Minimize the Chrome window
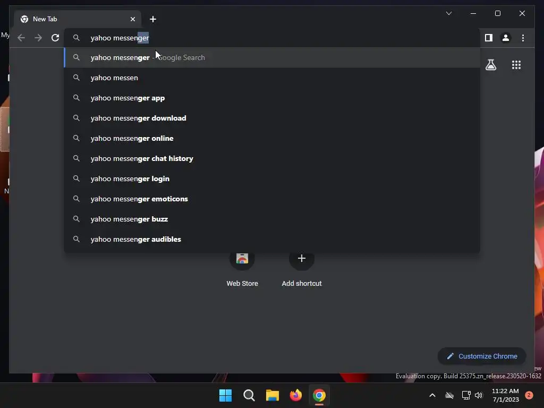 [473, 13]
